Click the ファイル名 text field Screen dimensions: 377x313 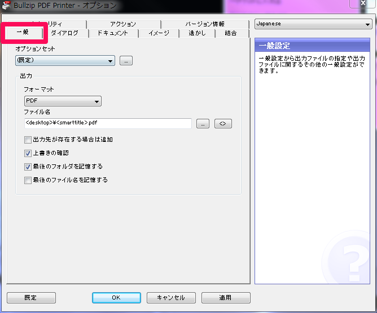click(108, 123)
